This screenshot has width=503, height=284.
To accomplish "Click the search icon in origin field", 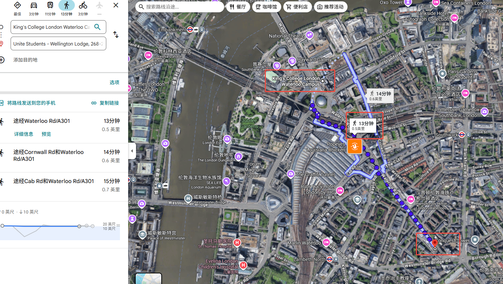I will (97, 27).
